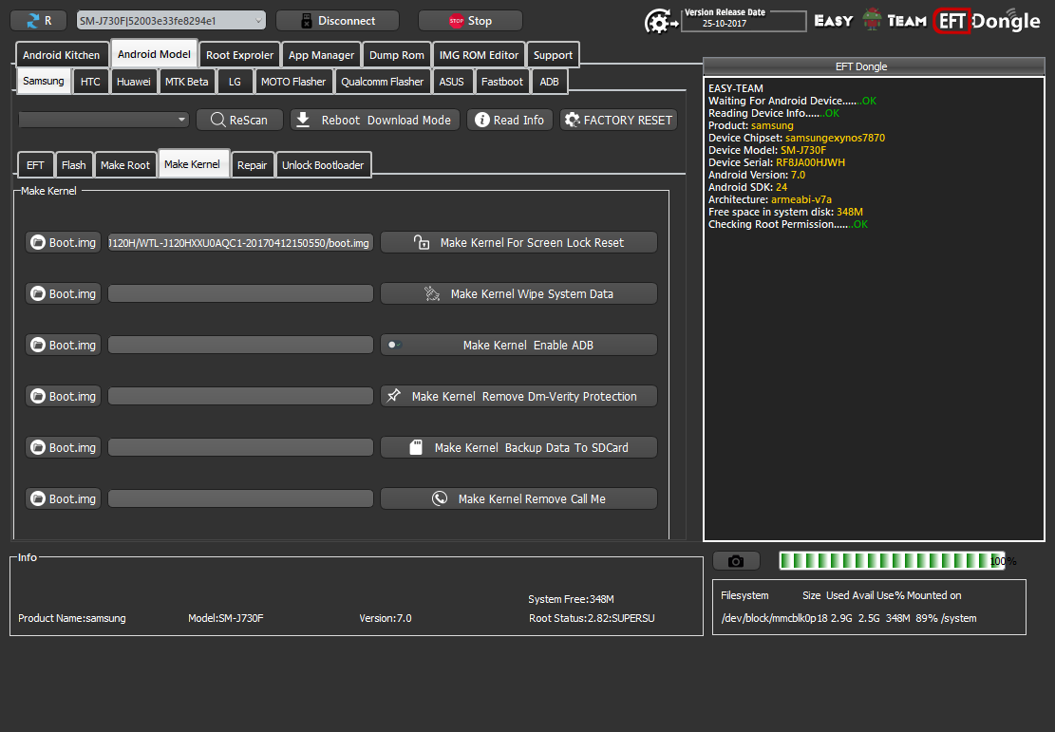1055x732 pixels.
Task: Click Make Kernel Enable ADB
Action: 518,346
